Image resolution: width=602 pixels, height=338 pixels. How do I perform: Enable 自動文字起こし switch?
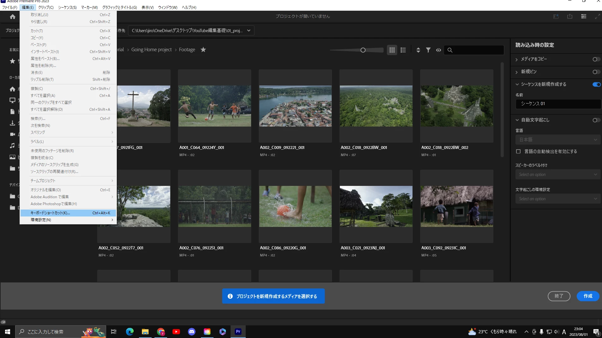pos(596,120)
